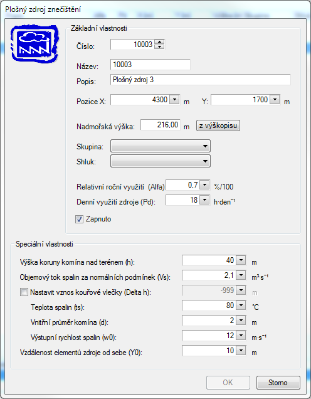Open Denní využití zdroje (Pd) dropdown arrow
311x399 pixels.
coord(204,199)
